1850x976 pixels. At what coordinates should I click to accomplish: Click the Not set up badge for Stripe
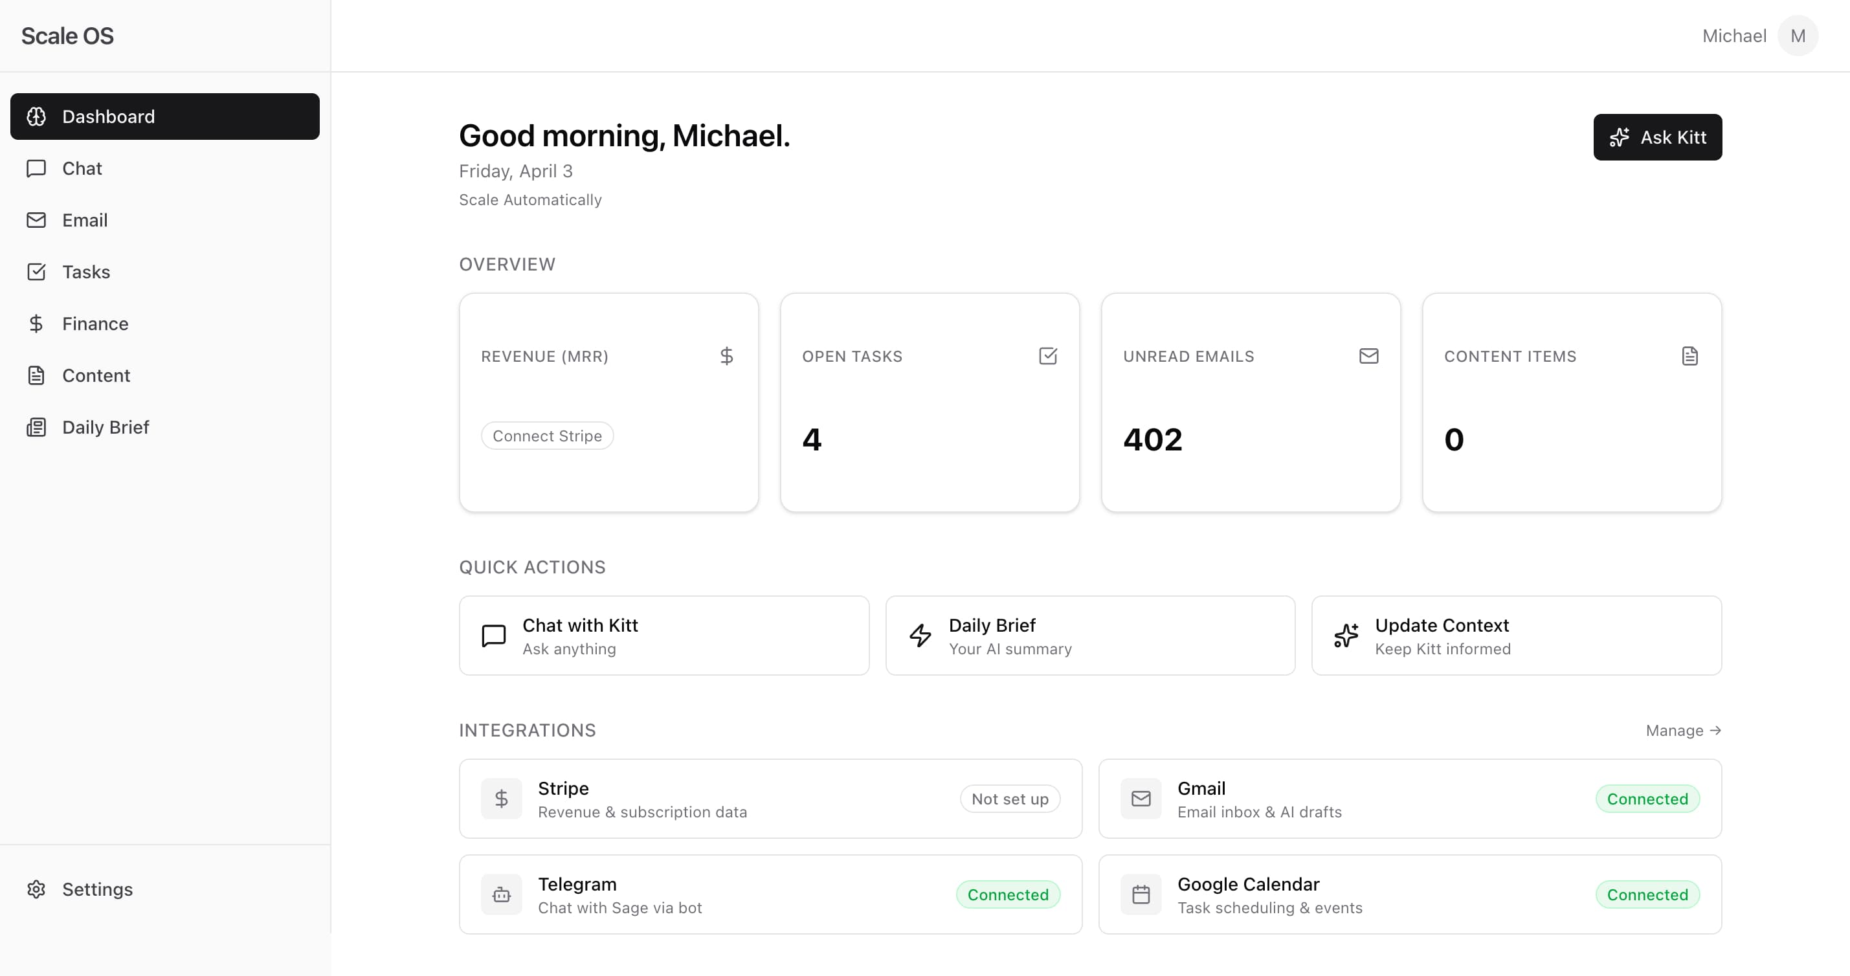(1010, 798)
